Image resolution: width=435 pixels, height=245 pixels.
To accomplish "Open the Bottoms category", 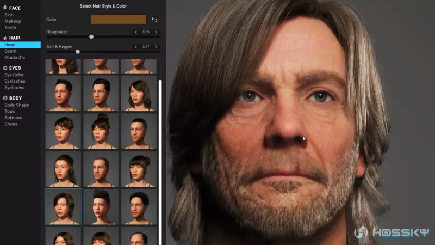I will 13,118.
